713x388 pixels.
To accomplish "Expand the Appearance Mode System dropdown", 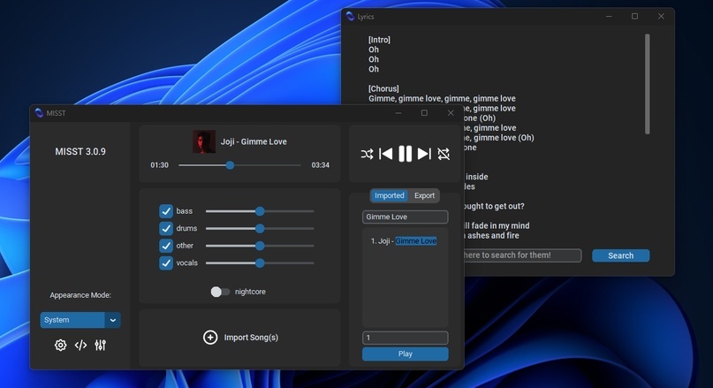I will 80,320.
